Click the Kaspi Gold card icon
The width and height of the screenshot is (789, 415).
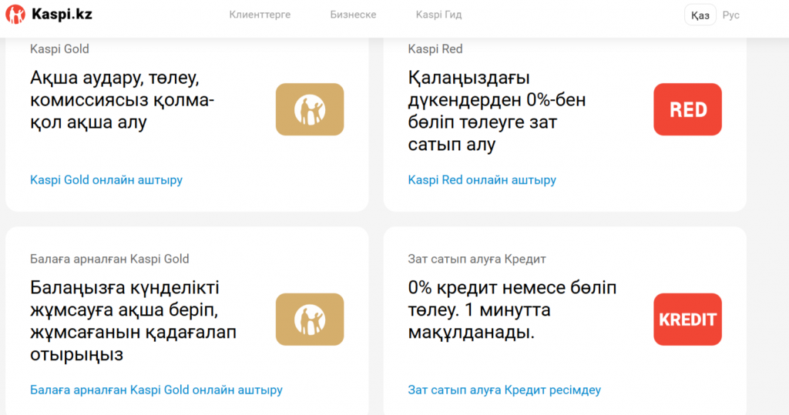click(x=310, y=109)
